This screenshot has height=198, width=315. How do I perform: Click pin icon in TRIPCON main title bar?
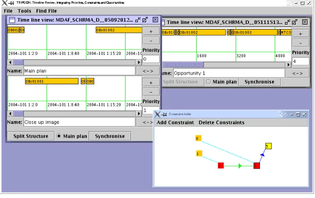click(x=11, y=3)
